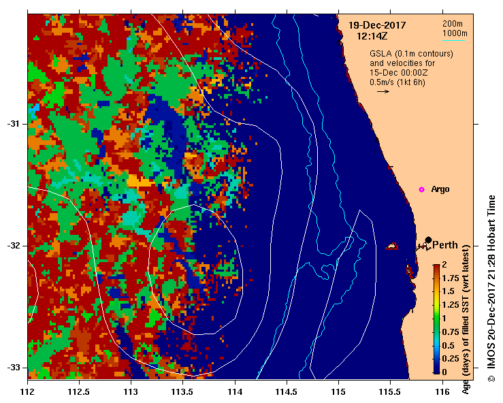Screen dimensions: 503x403
Task: Click the -31 latitude axis label
Action: [13, 124]
